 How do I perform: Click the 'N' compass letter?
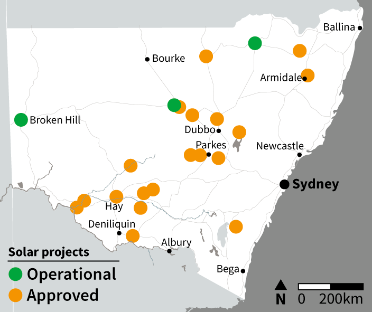pyautogui.click(x=281, y=299)
